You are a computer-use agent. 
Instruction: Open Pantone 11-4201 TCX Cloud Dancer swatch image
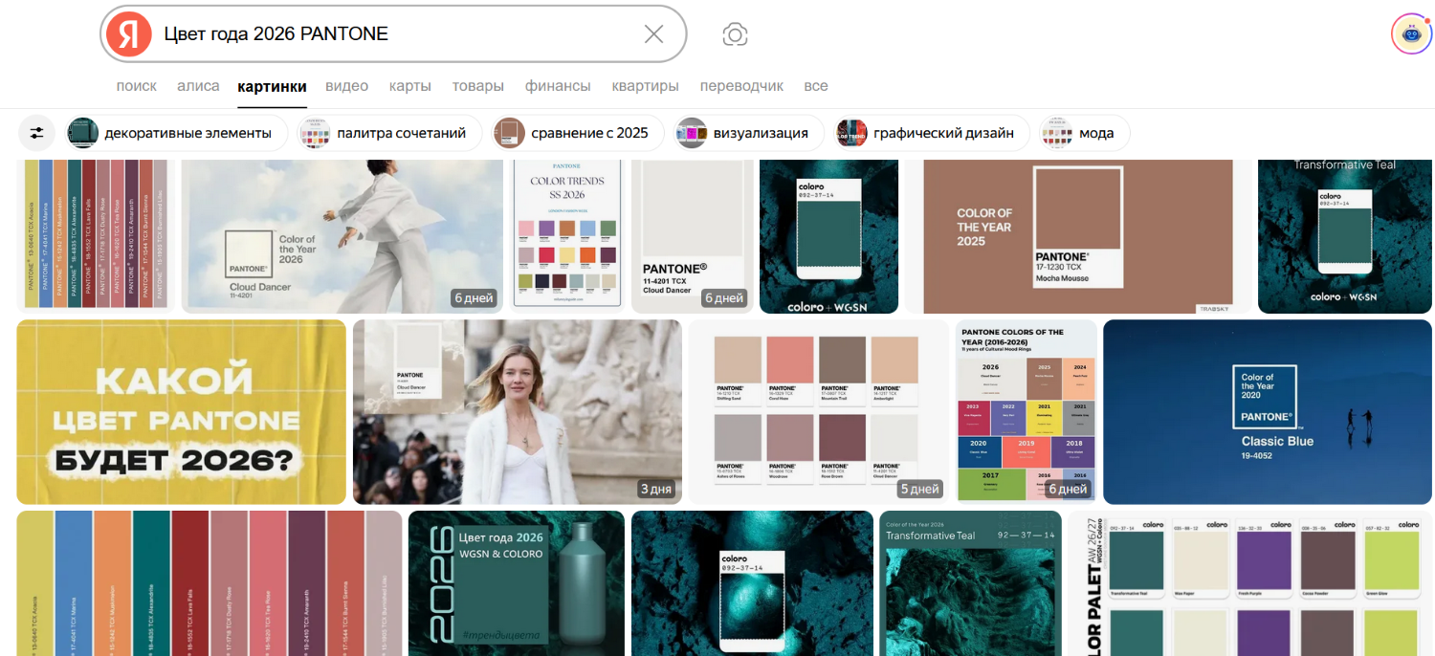[694, 236]
